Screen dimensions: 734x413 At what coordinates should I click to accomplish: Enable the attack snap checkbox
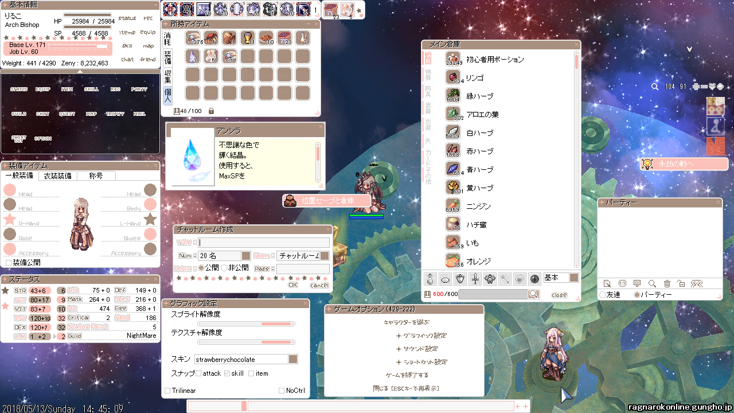click(198, 374)
